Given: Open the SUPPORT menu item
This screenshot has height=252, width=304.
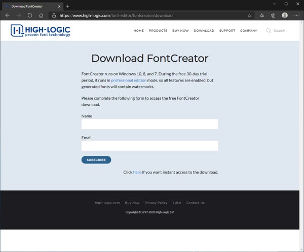Looking at the screenshot, I should pos(227,30).
